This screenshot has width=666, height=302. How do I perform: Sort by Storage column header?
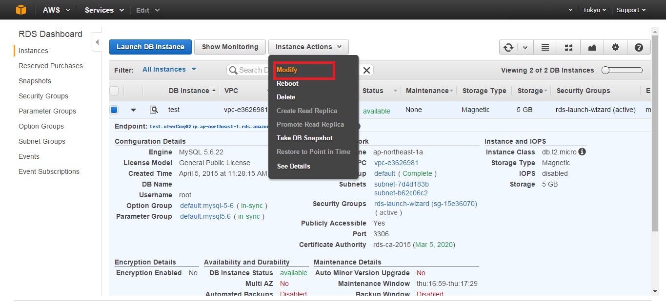[532, 91]
